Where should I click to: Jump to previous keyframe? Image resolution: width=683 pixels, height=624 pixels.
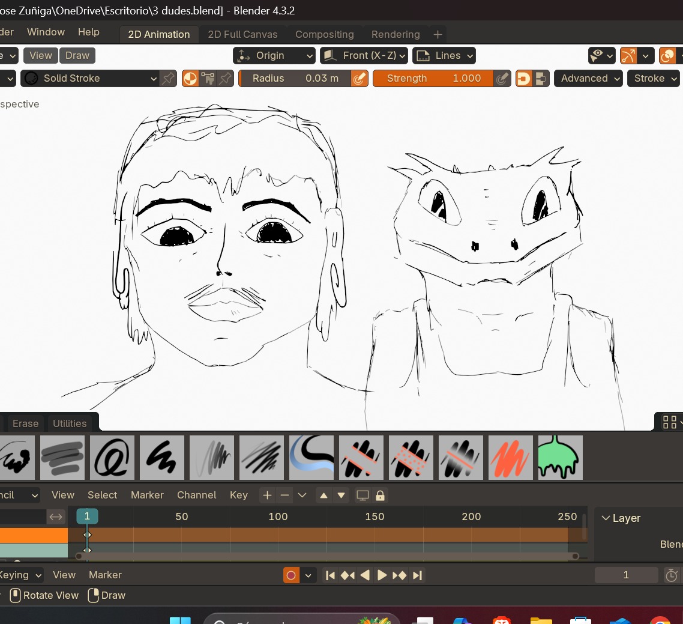tap(348, 575)
